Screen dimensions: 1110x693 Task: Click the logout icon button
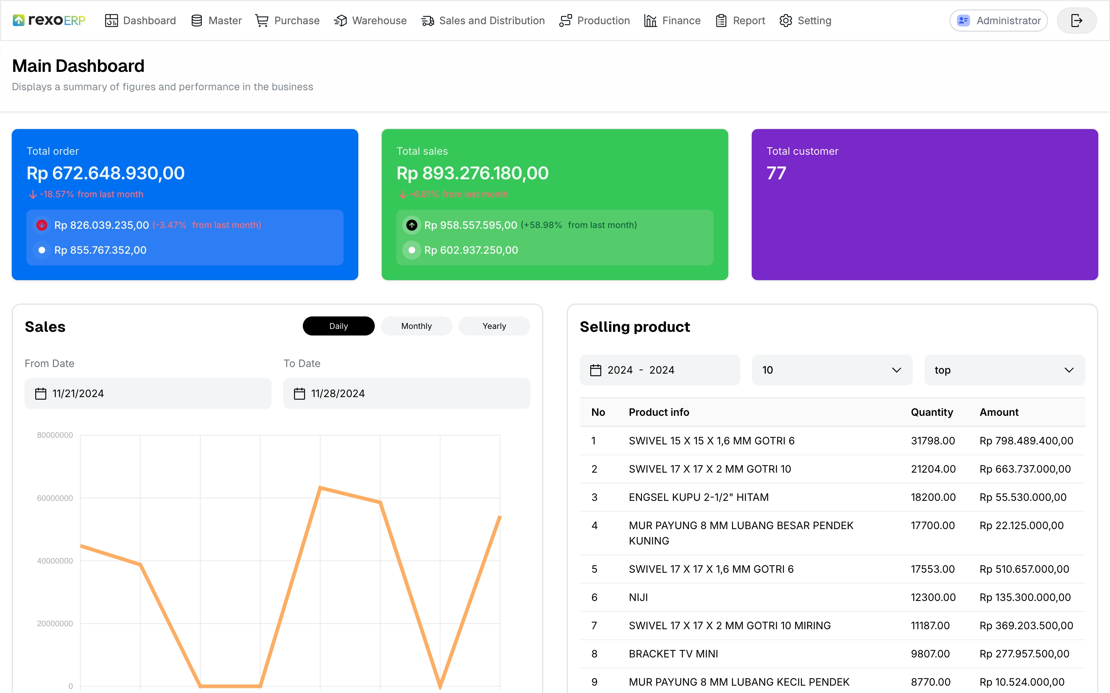click(1077, 21)
